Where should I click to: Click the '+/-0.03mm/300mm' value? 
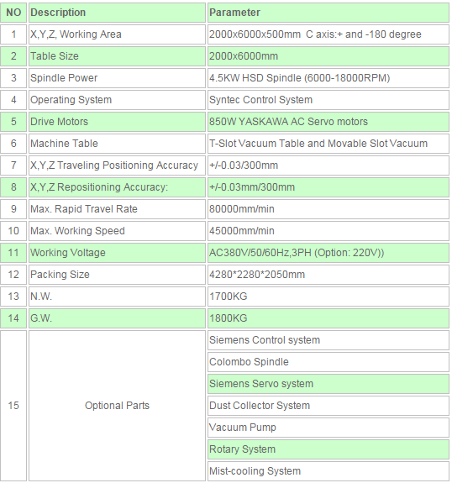[328, 187]
